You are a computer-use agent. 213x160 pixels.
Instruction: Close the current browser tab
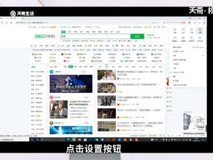[x=19, y=18]
